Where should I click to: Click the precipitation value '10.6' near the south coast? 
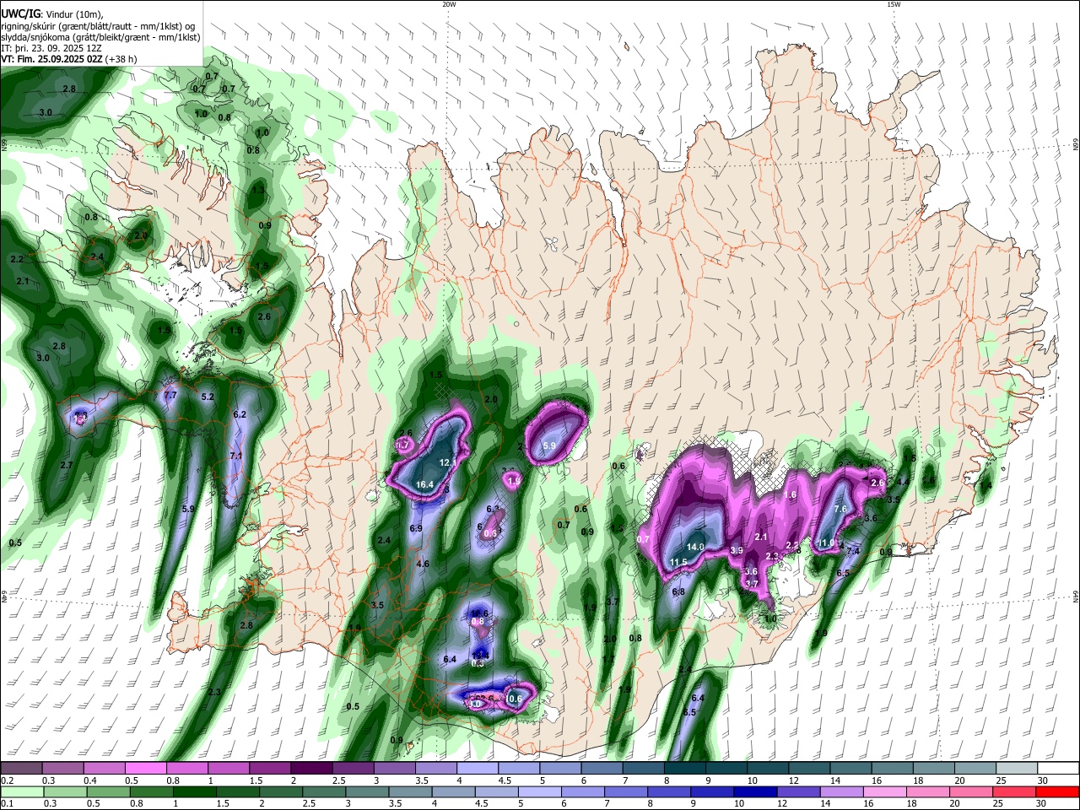[515, 699]
